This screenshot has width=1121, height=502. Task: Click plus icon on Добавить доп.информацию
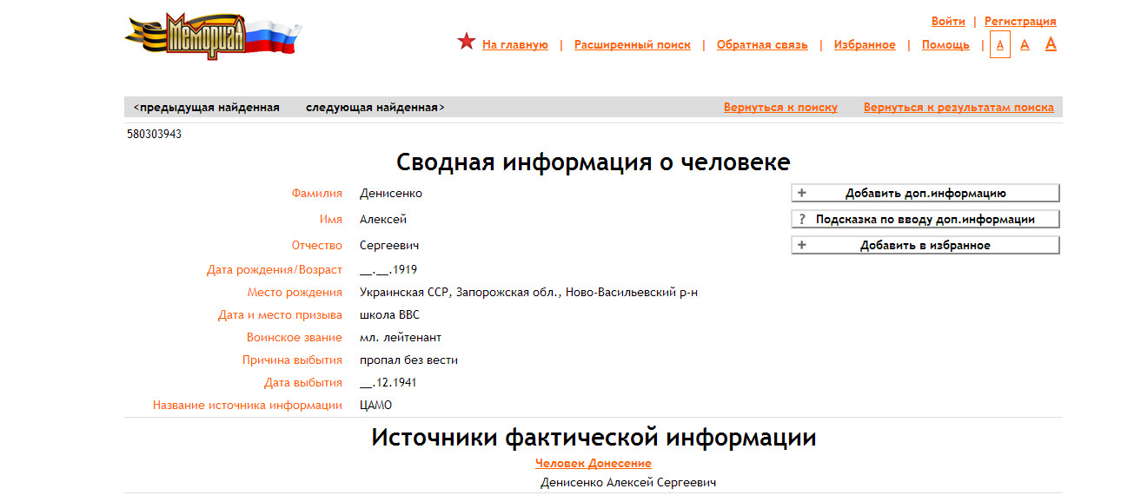pyautogui.click(x=802, y=193)
